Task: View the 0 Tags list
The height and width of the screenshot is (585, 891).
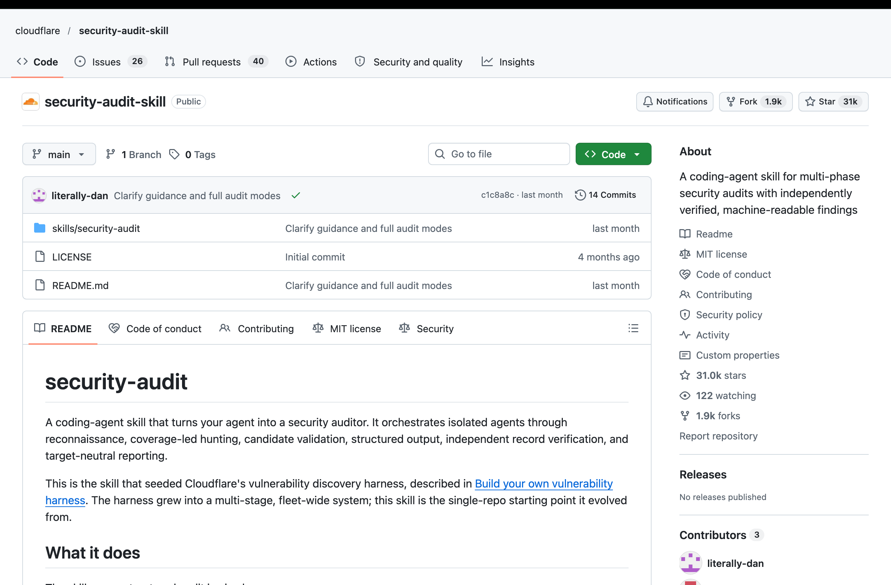Action: (192, 154)
